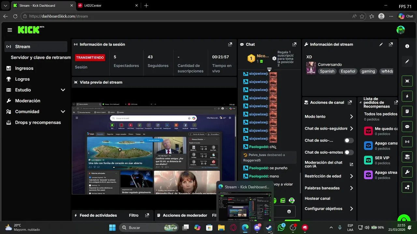Show hidden system tray icons
The image size is (417, 234).
(331, 227)
